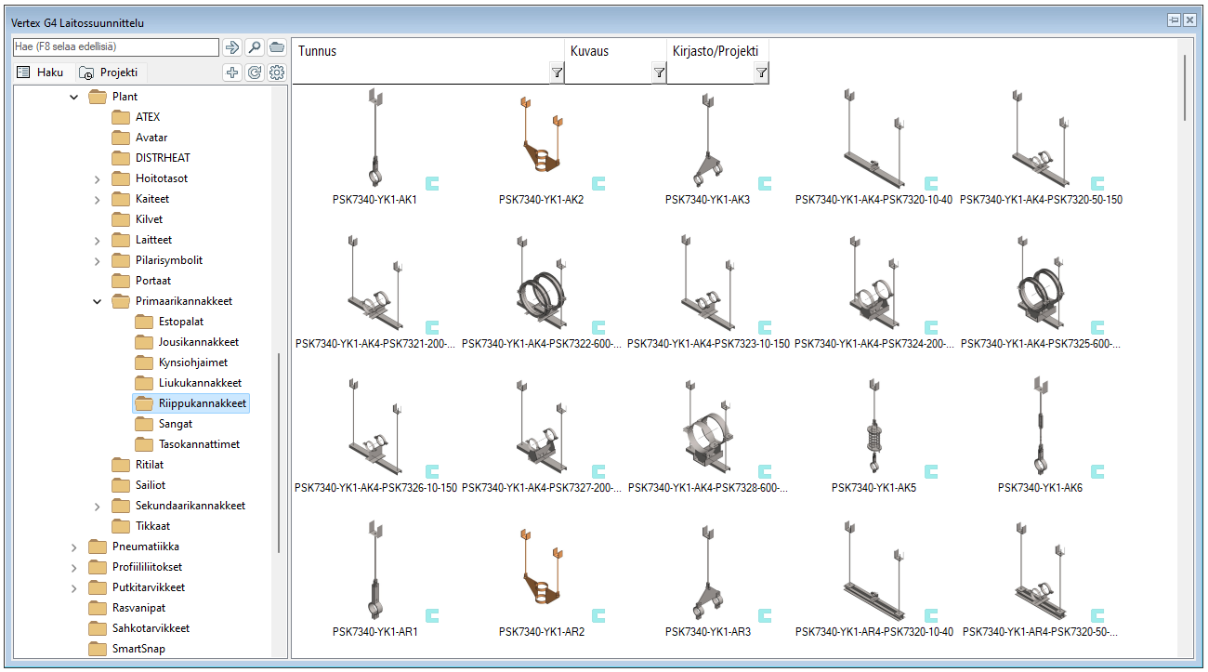1208x672 pixels.
Task: Click the component list vertical scrollbar
Action: [x=1185, y=88]
